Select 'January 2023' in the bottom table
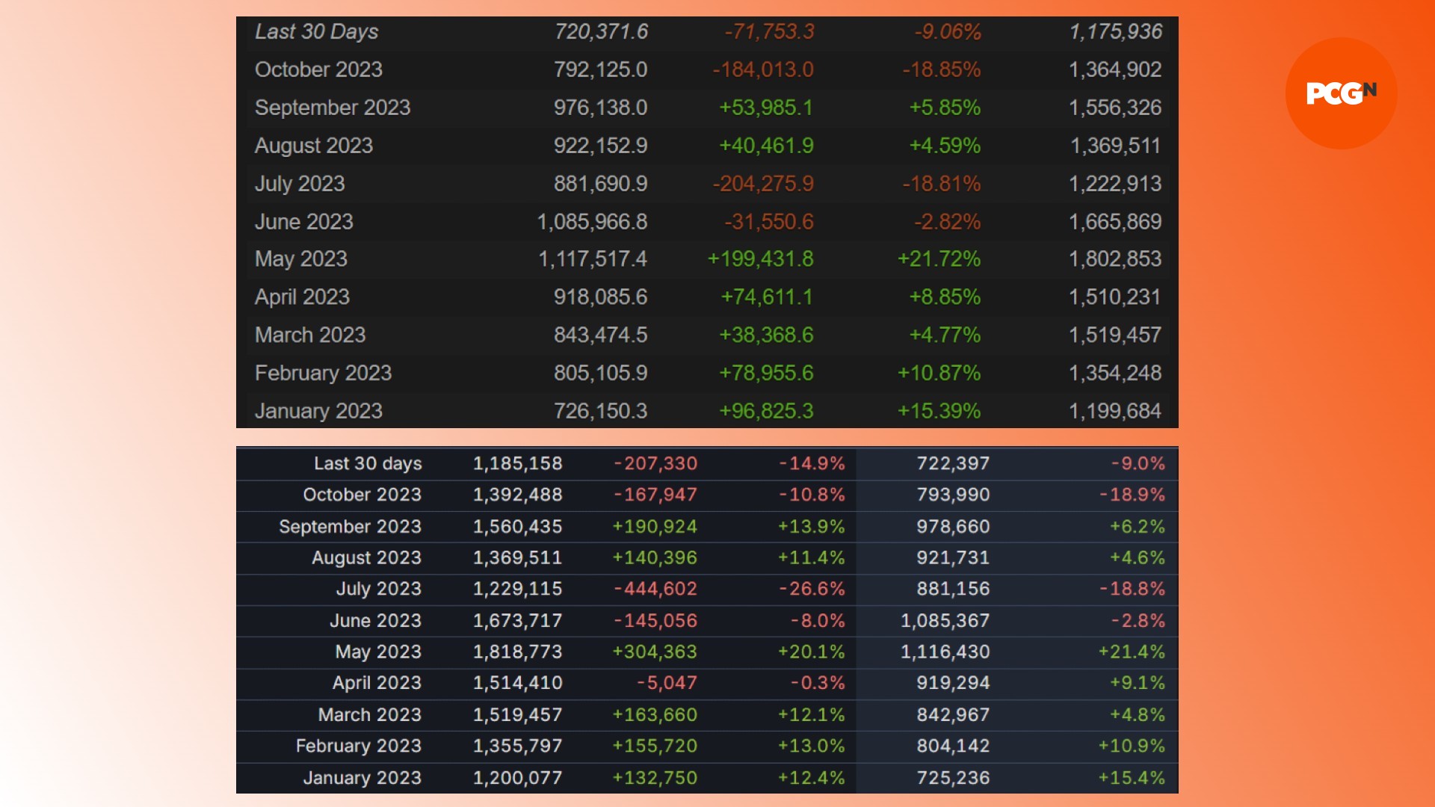1435x807 pixels. click(362, 778)
